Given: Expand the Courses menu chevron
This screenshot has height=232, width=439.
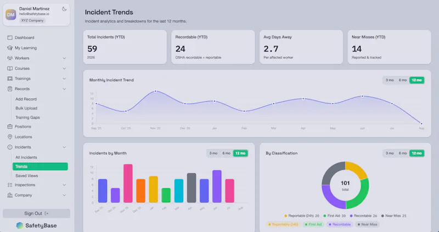Looking at the screenshot, I should (x=64, y=69).
